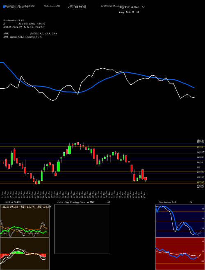The height and width of the screenshot is (270, 205).
Task: Click the 'ADX & MACD' panel title
Action: [x=13, y=202]
